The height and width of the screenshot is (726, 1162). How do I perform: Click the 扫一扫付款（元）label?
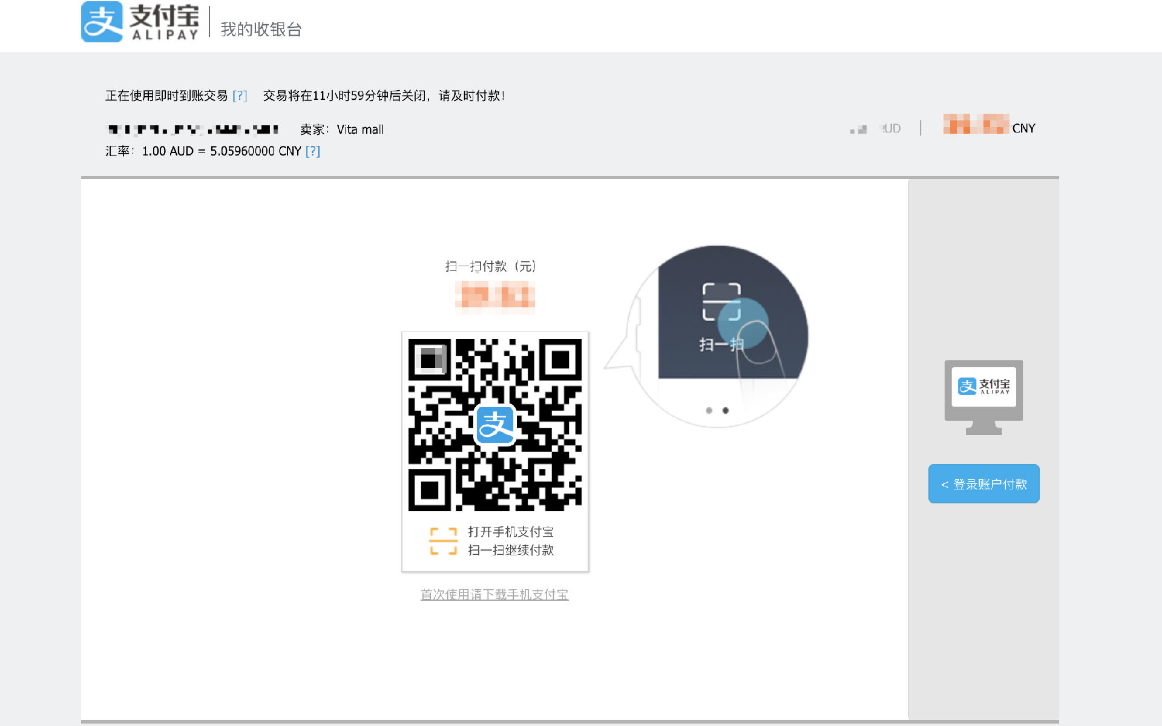point(491,266)
